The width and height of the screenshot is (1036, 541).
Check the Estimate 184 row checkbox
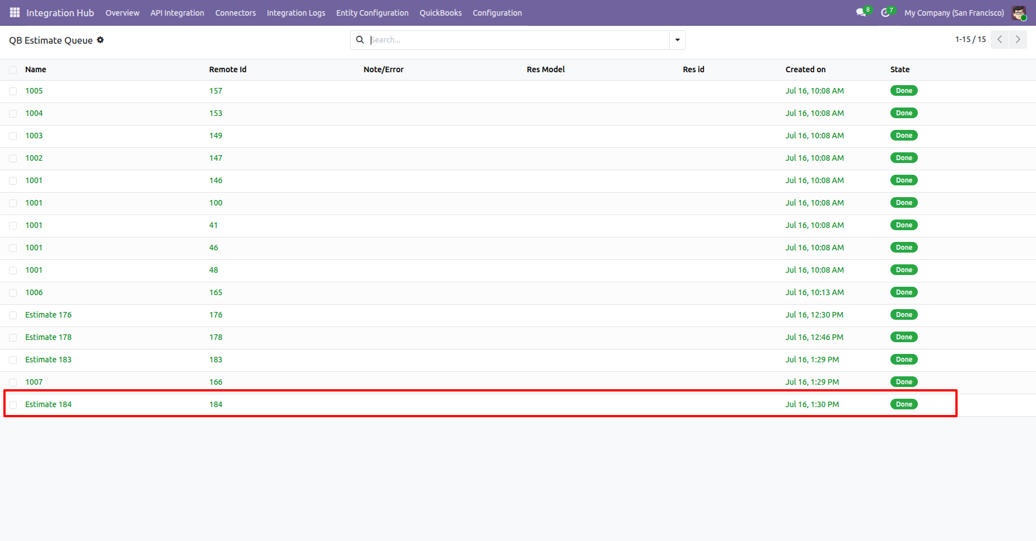13,405
